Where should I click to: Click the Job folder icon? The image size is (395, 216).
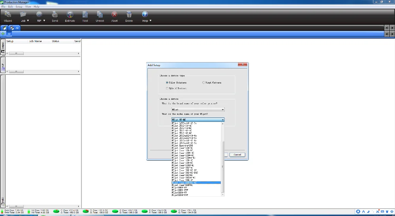(x=23, y=15)
